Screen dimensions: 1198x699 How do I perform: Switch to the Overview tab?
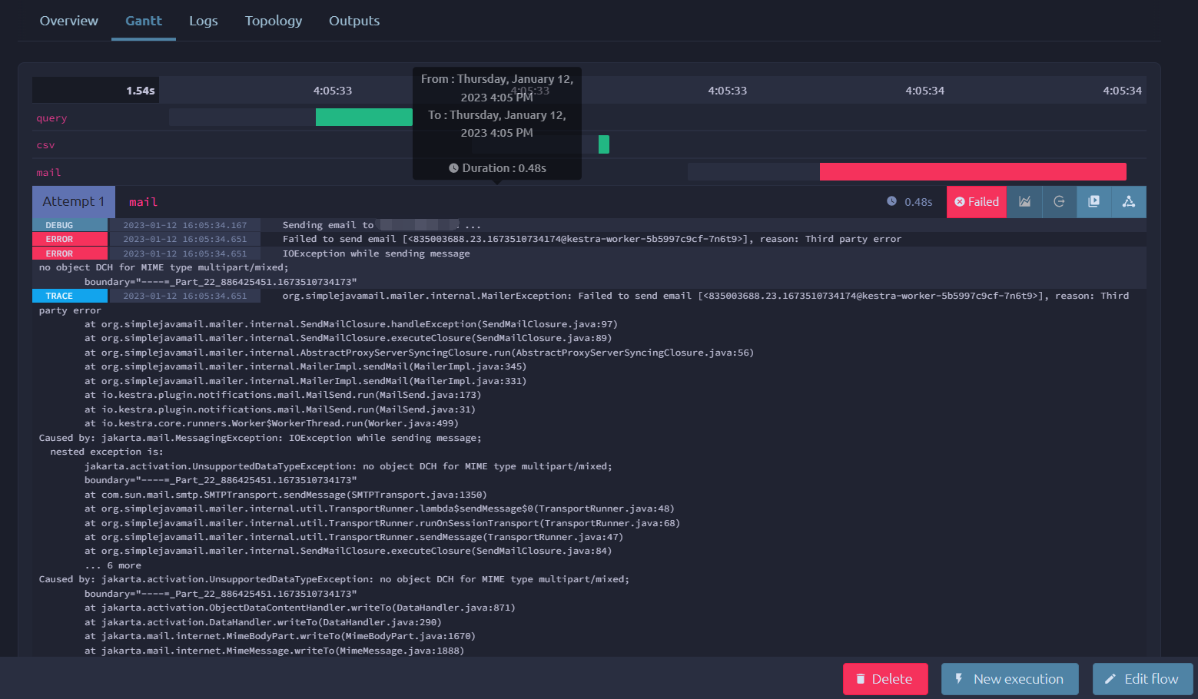click(x=68, y=21)
